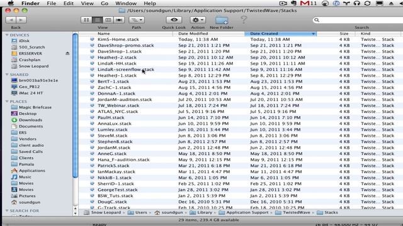This screenshot has width=403, height=226.
Task: Open Pictures in the sidebar
Action: (27, 196)
